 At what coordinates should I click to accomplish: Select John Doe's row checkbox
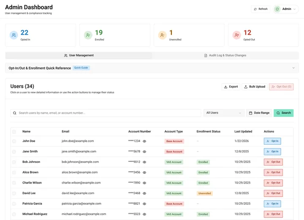[x=14, y=141]
